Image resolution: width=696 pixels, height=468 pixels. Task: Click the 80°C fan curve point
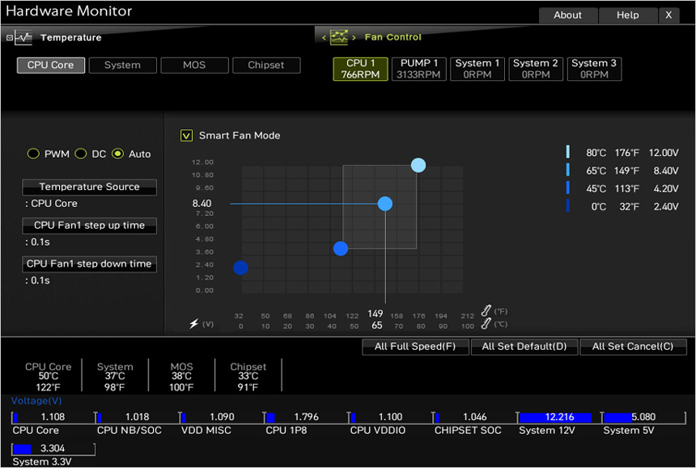[418, 166]
